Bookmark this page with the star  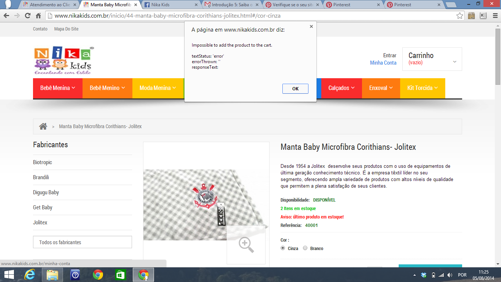pyautogui.click(x=460, y=16)
